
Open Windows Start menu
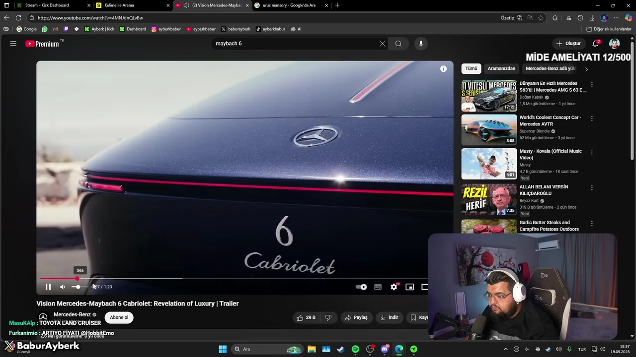[x=223, y=349]
